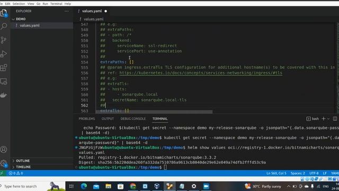Screen dimensions: 339x191
Task: Open VirtualBox from taskbar
Action: coord(157,186)
